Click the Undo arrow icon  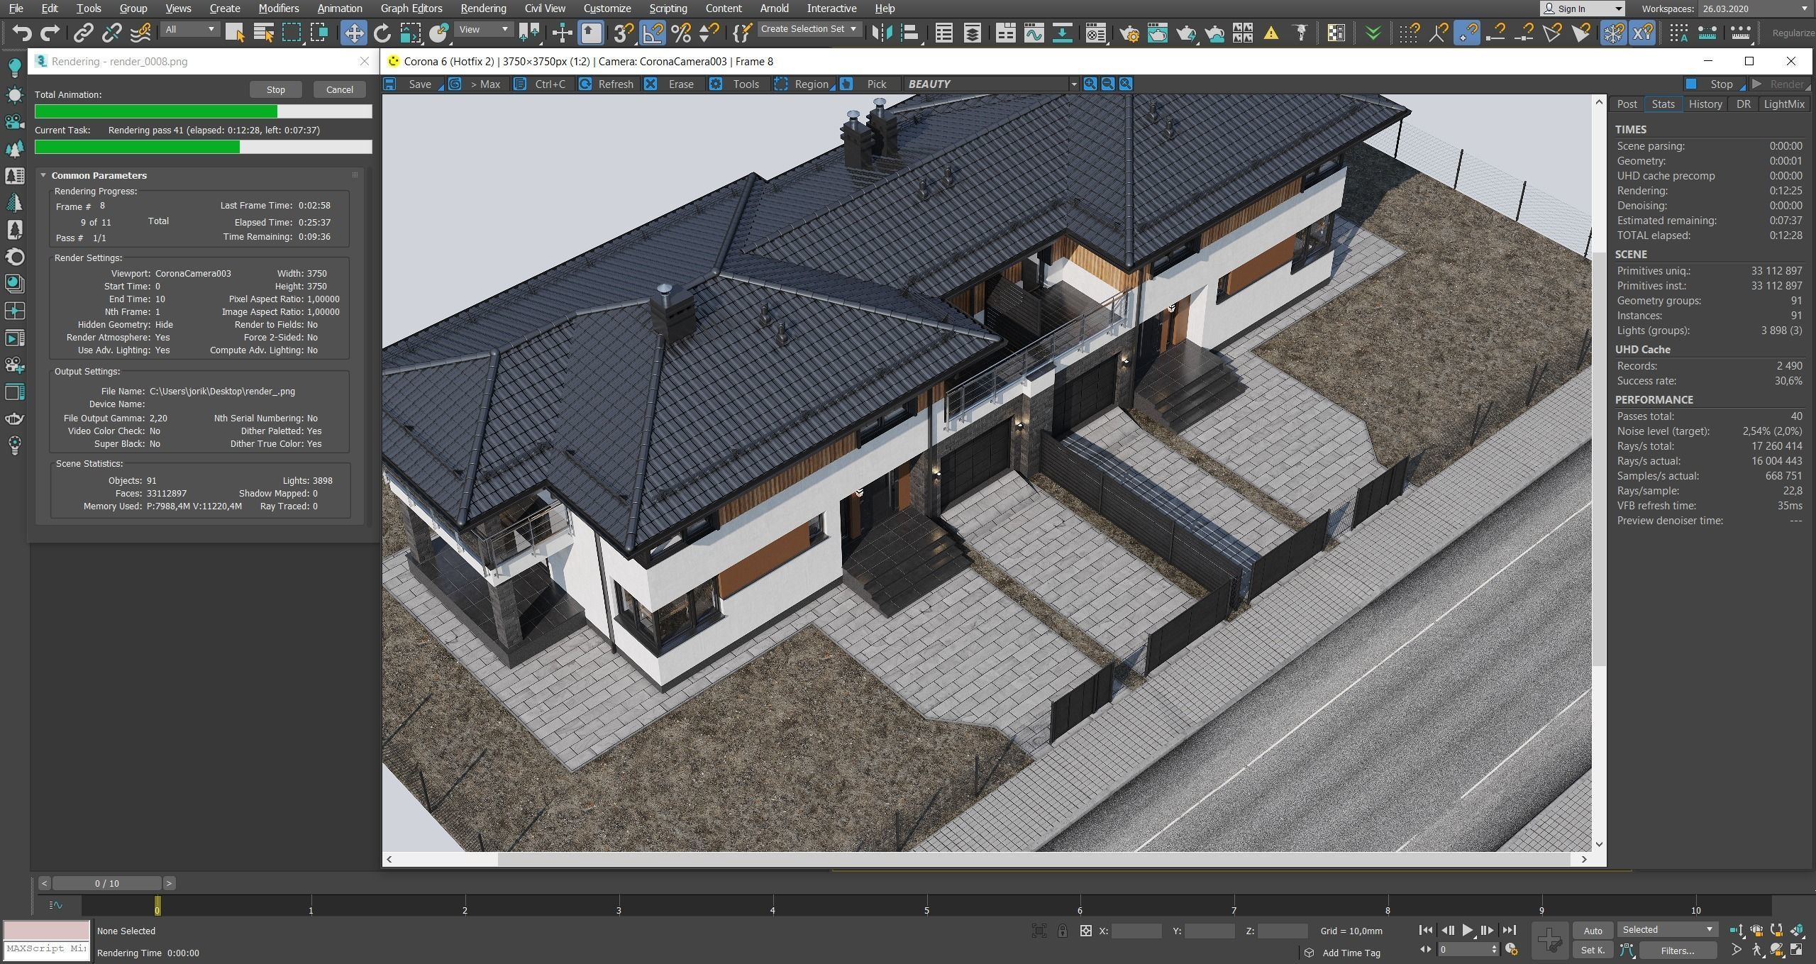[22, 33]
